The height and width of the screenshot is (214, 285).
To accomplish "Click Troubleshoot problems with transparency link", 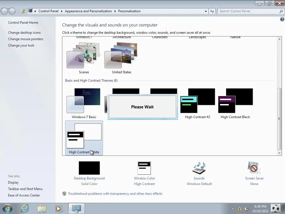I will [115, 194].
